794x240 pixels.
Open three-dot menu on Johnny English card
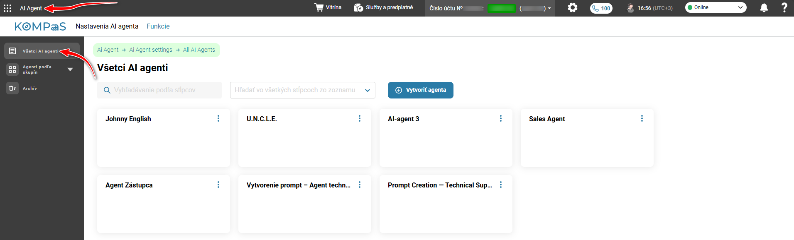(x=218, y=118)
